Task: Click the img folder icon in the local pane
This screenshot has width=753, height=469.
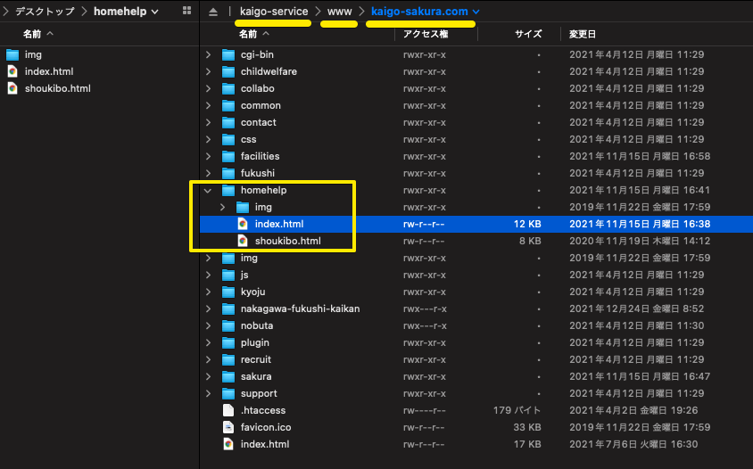Action: pyautogui.click(x=12, y=54)
